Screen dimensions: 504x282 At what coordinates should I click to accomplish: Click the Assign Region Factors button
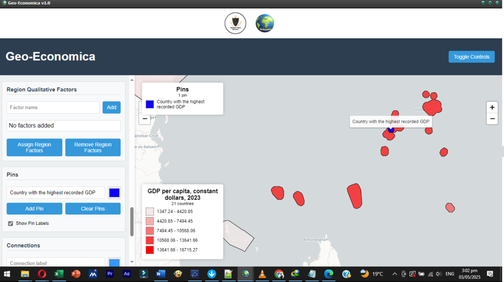click(x=34, y=148)
